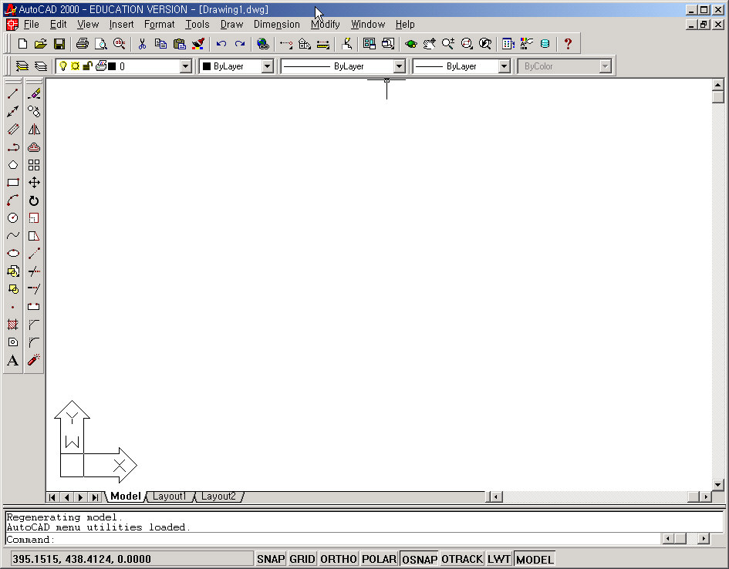Choose the Array modify tool
Image resolution: width=729 pixels, height=569 pixels.
(x=34, y=165)
